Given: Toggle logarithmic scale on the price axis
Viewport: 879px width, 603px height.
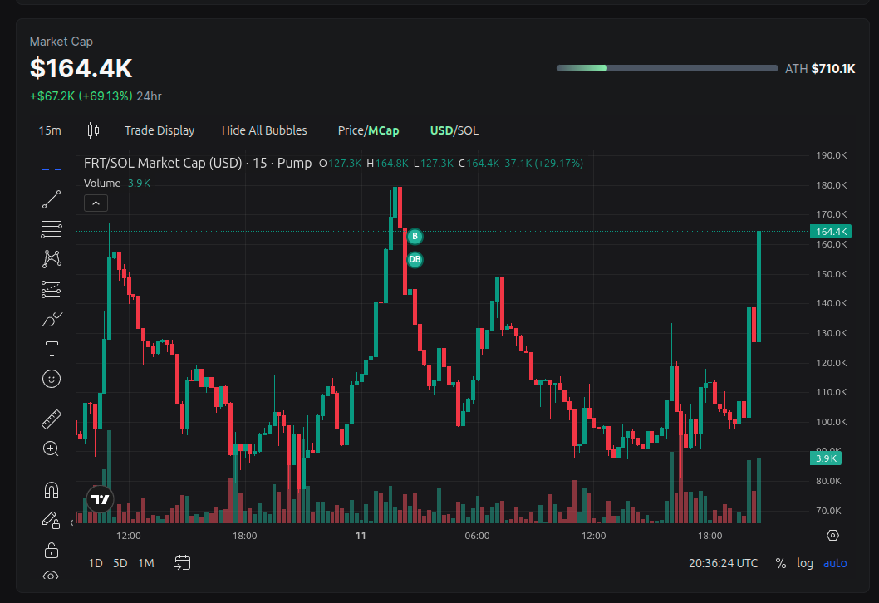Looking at the screenshot, I should coord(804,563).
